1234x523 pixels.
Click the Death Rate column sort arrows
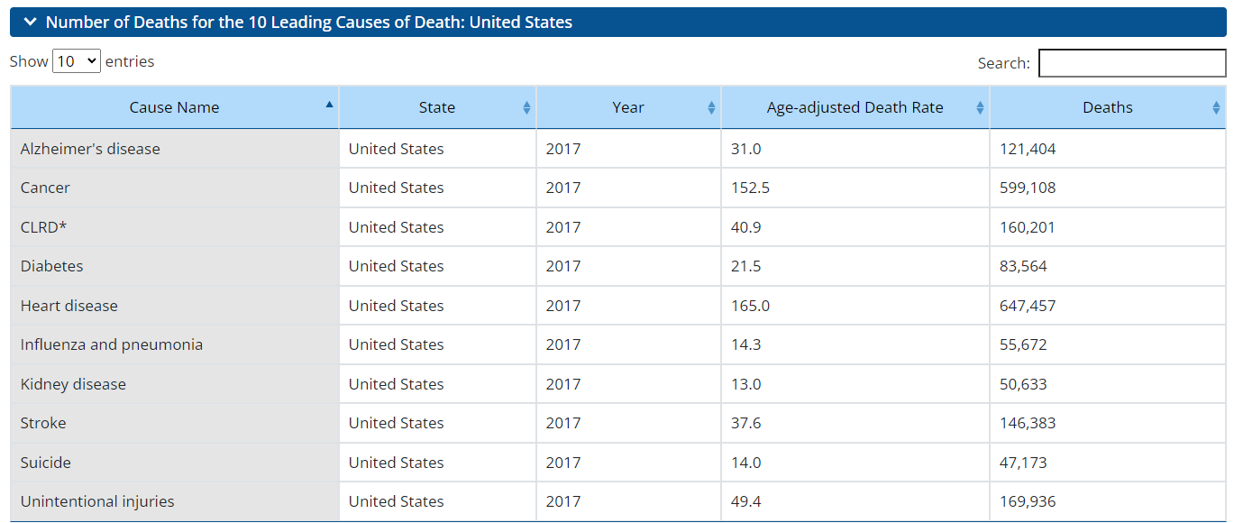(x=980, y=108)
